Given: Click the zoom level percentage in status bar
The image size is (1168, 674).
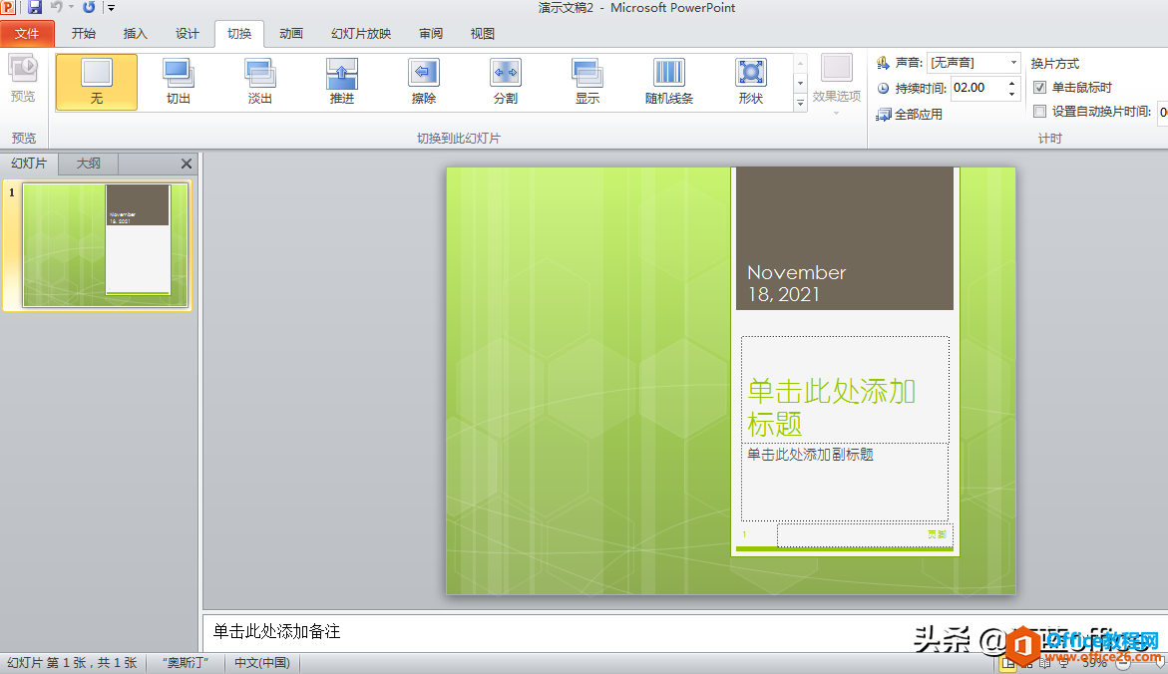Looking at the screenshot, I should 1092,662.
